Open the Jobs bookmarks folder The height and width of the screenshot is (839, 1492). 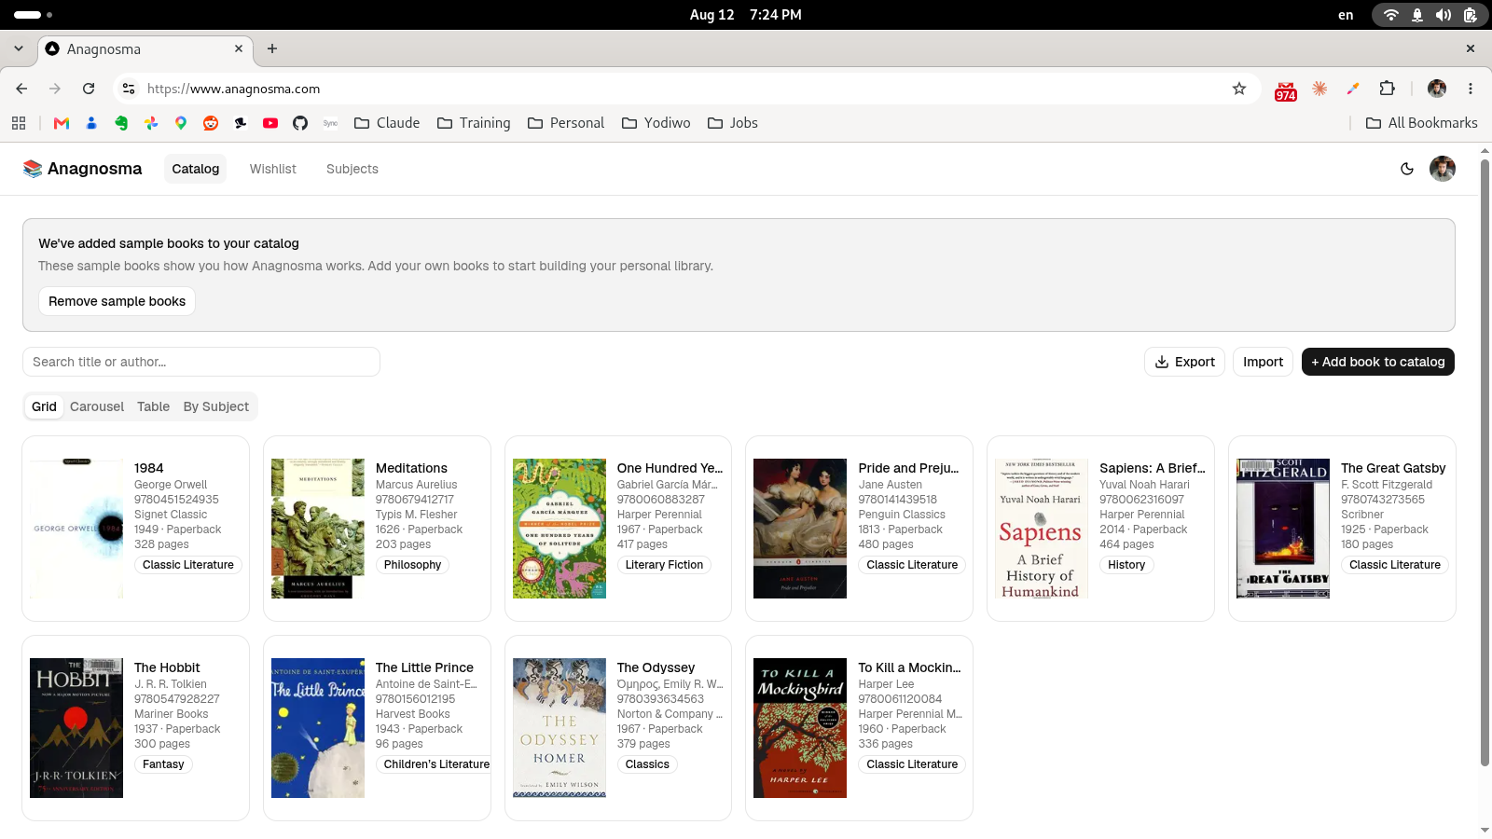coord(733,123)
